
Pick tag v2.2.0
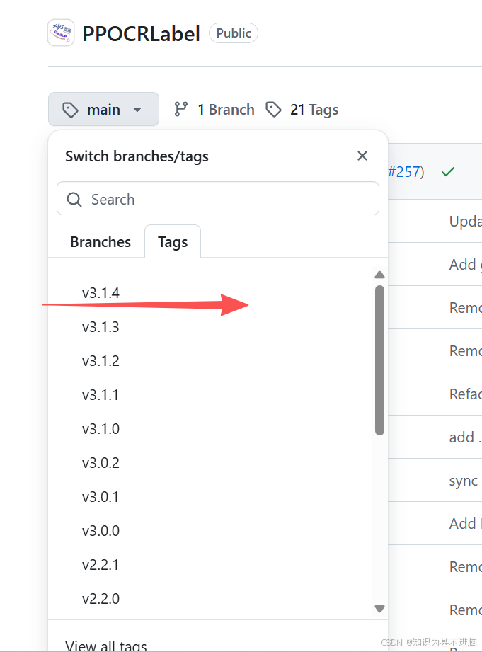click(x=101, y=599)
